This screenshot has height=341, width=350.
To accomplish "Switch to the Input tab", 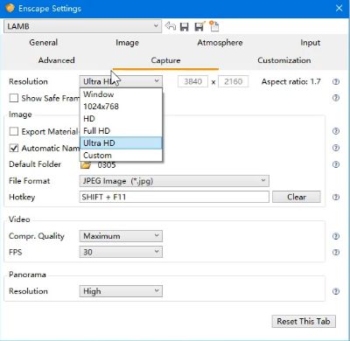I will point(311,43).
